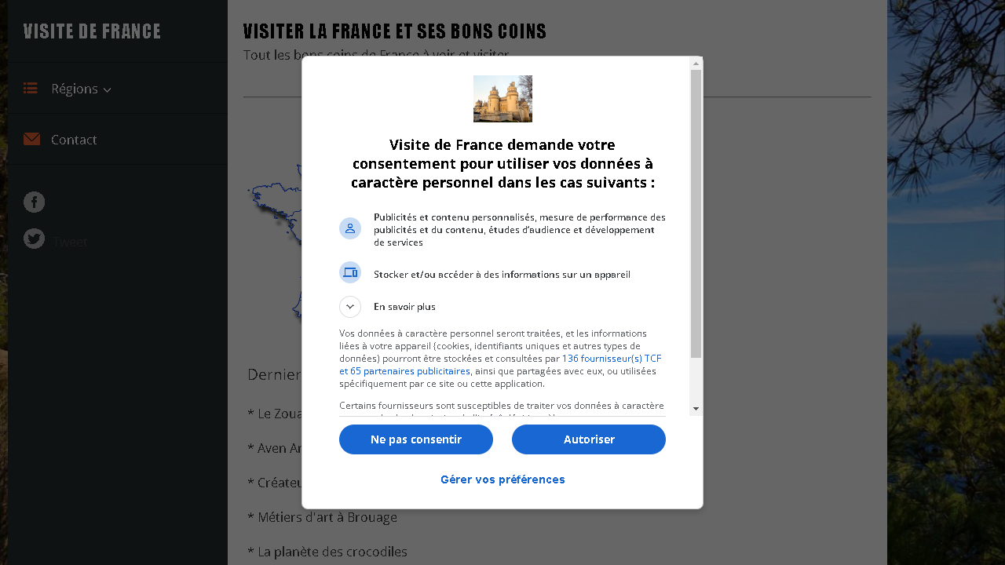Click the Visite de France site title

[x=92, y=31]
